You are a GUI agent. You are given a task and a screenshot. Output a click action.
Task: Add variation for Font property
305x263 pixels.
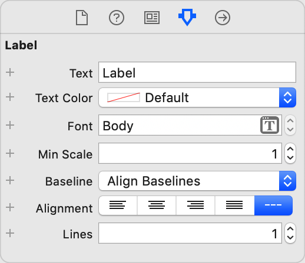pyautogui.click(x=10, y=125)
